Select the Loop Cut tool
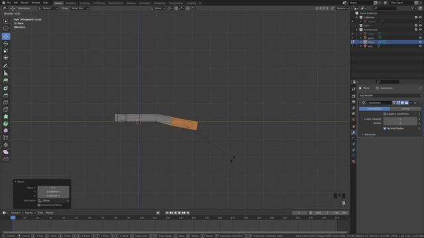 6,102
